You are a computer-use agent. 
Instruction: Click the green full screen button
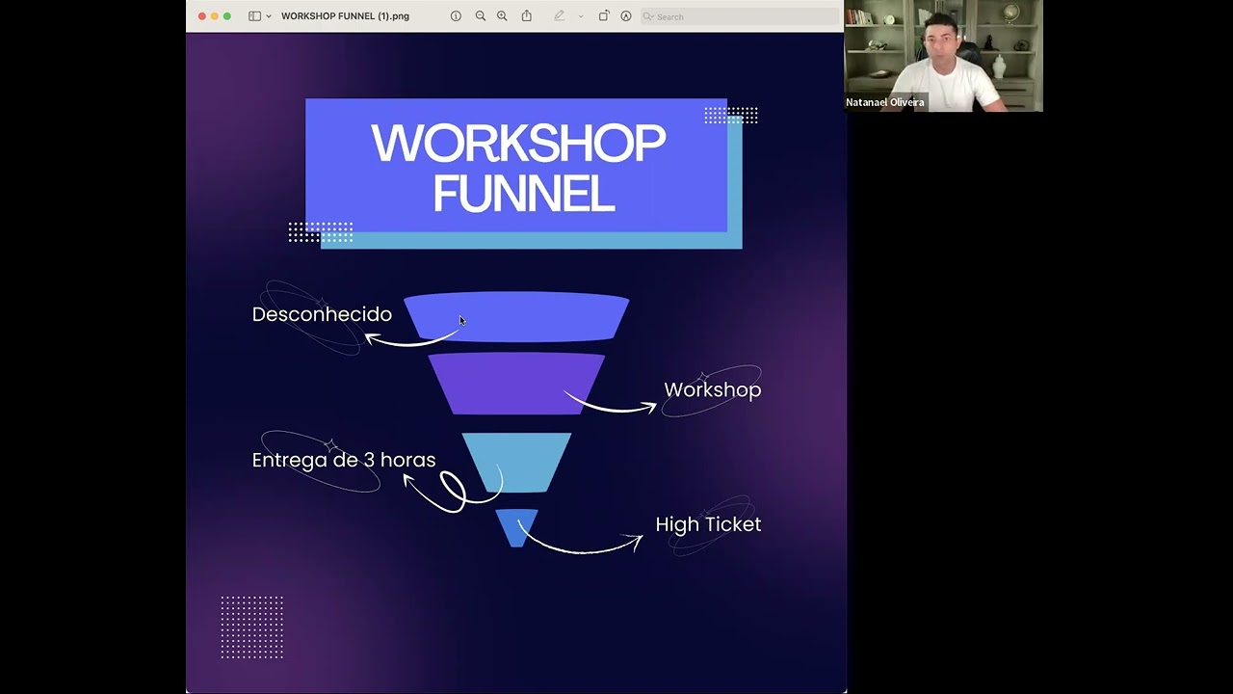coord(227,16)
